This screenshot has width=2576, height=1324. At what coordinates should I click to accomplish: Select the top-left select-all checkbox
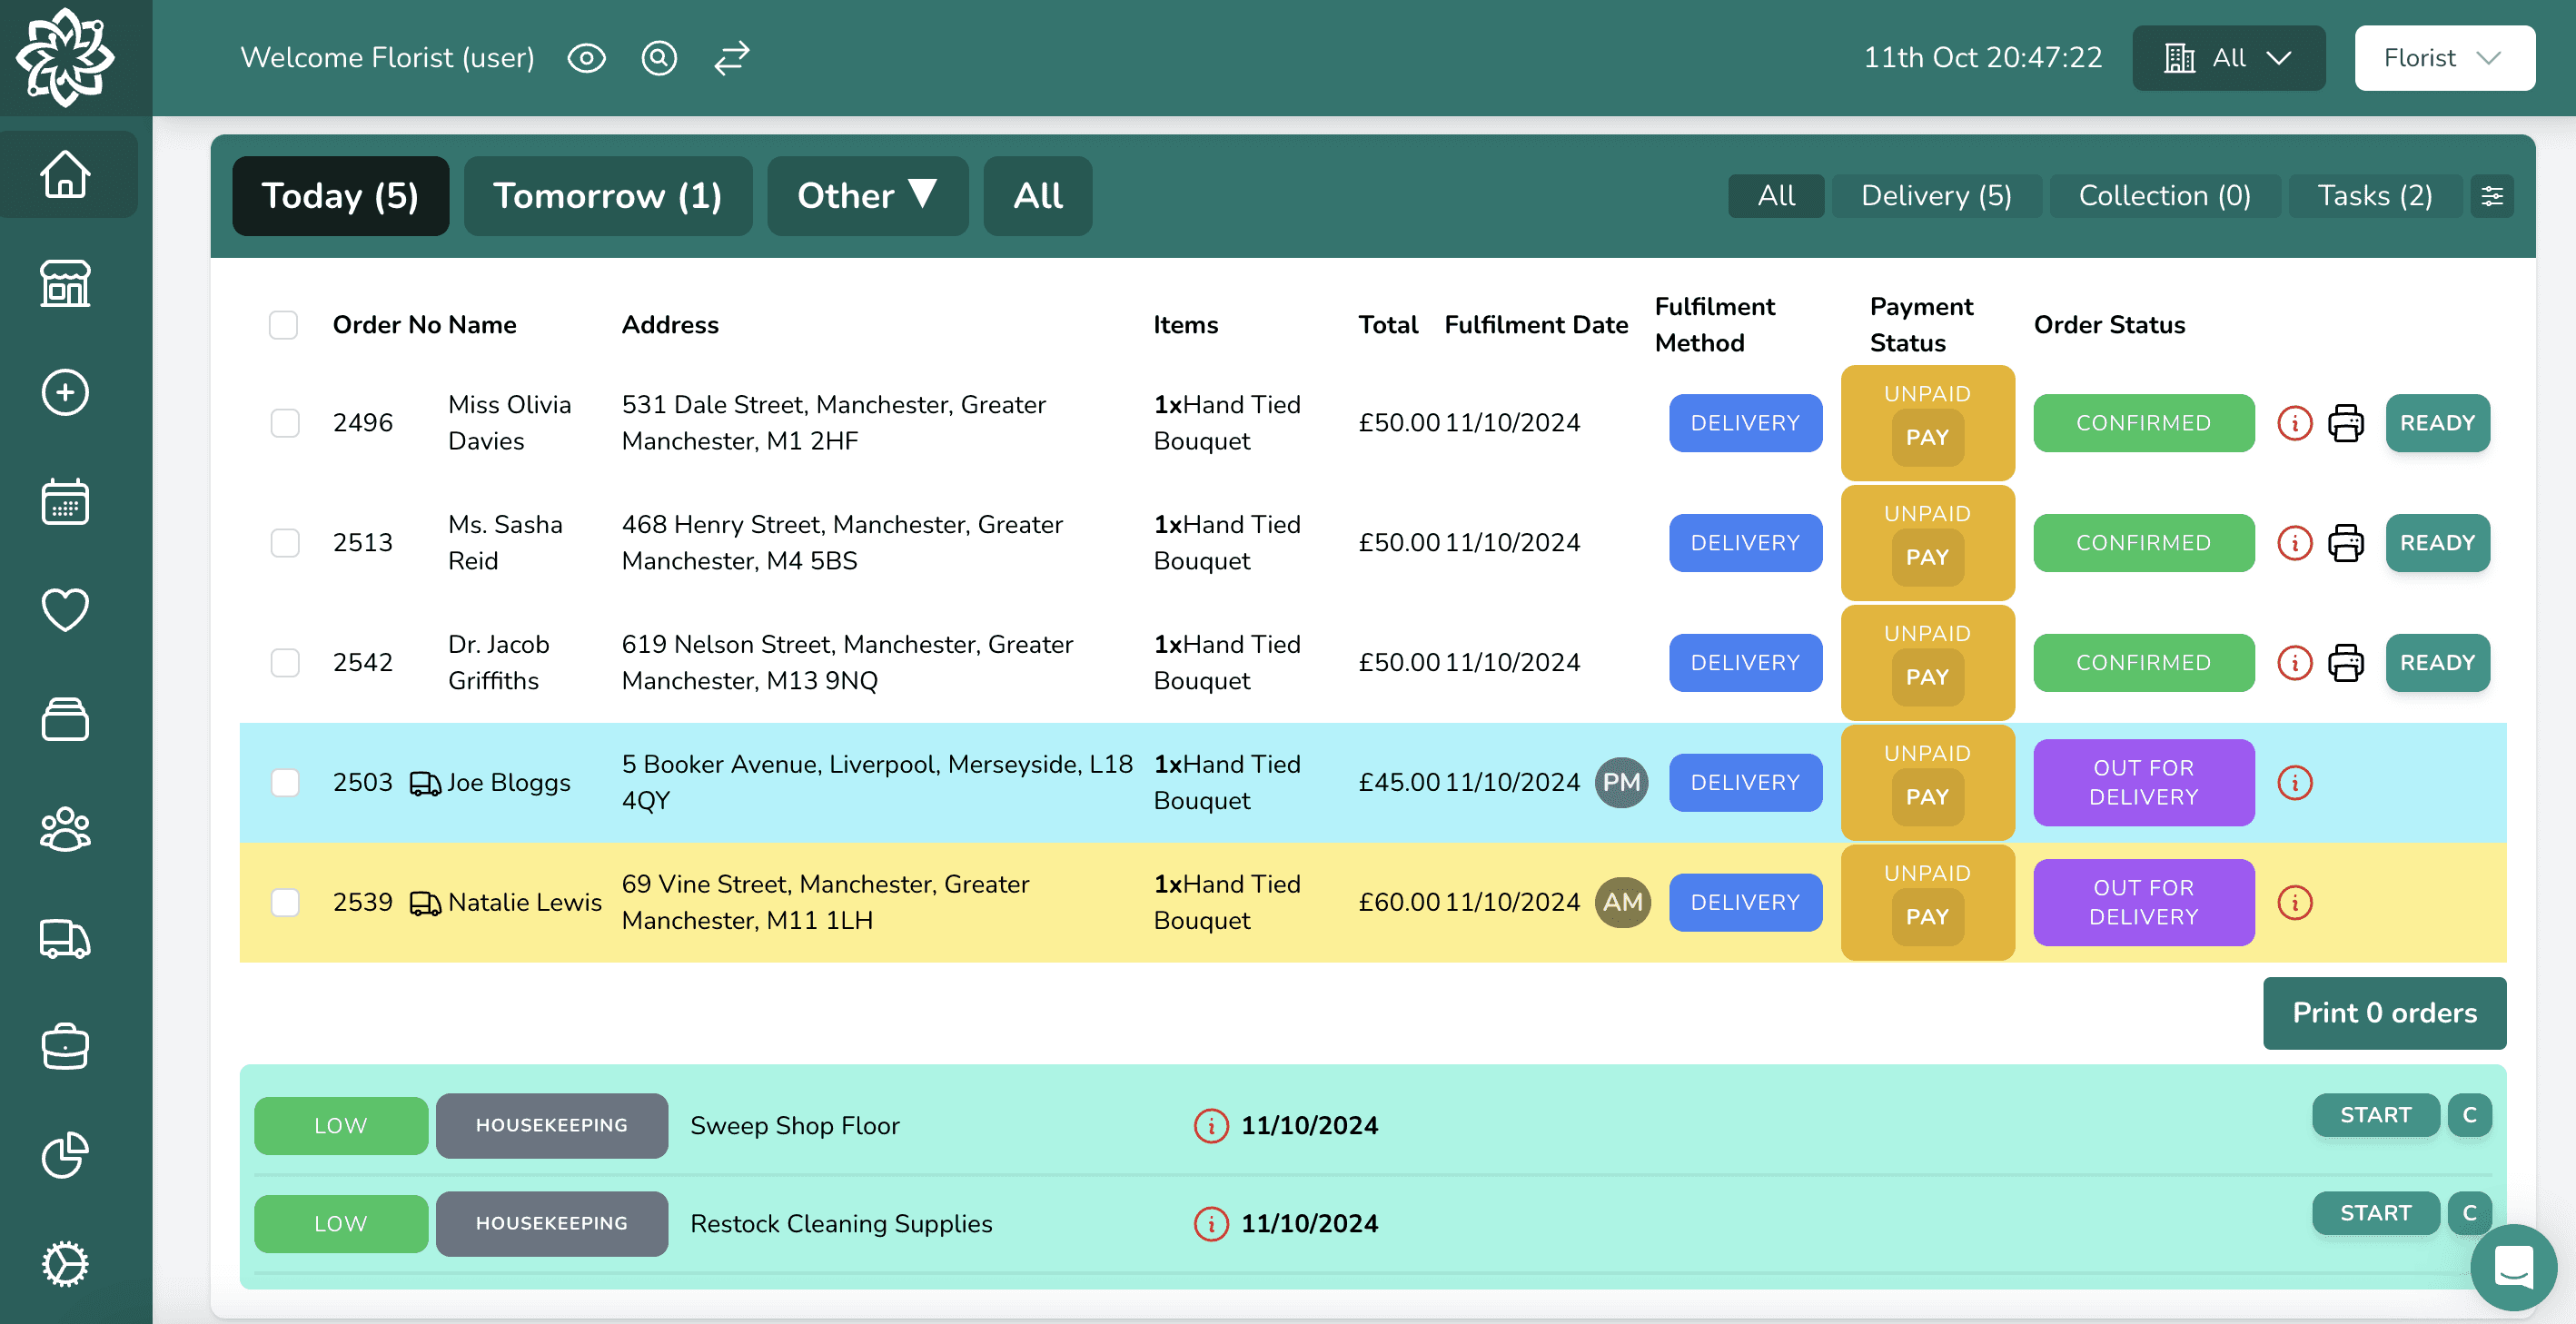pos(283,322)
